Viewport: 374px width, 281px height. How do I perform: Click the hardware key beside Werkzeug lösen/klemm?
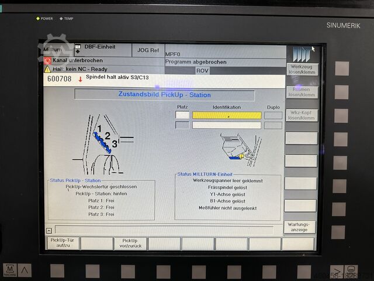[342, 68]
